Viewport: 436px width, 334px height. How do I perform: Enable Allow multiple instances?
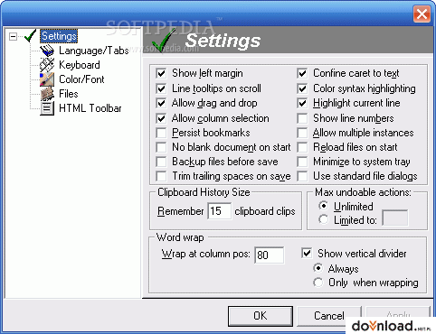[x=302, y=133]
